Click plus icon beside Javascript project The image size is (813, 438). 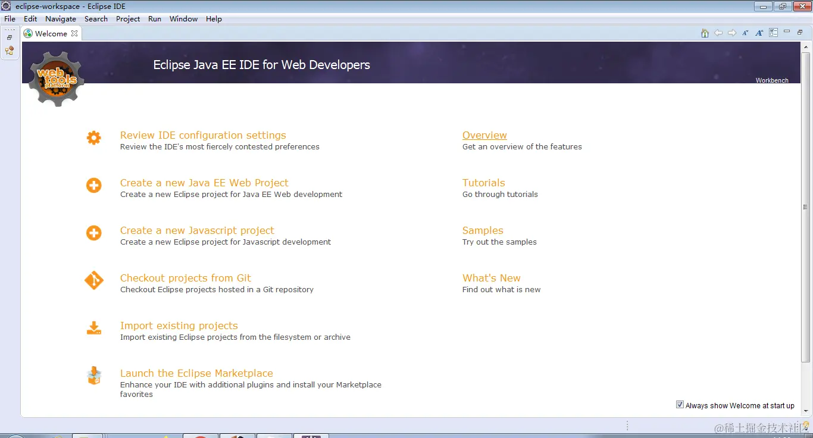94,233
